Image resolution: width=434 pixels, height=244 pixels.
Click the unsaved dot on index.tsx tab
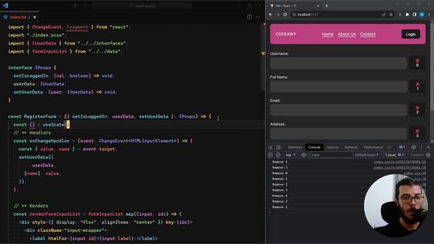(35, 17)
